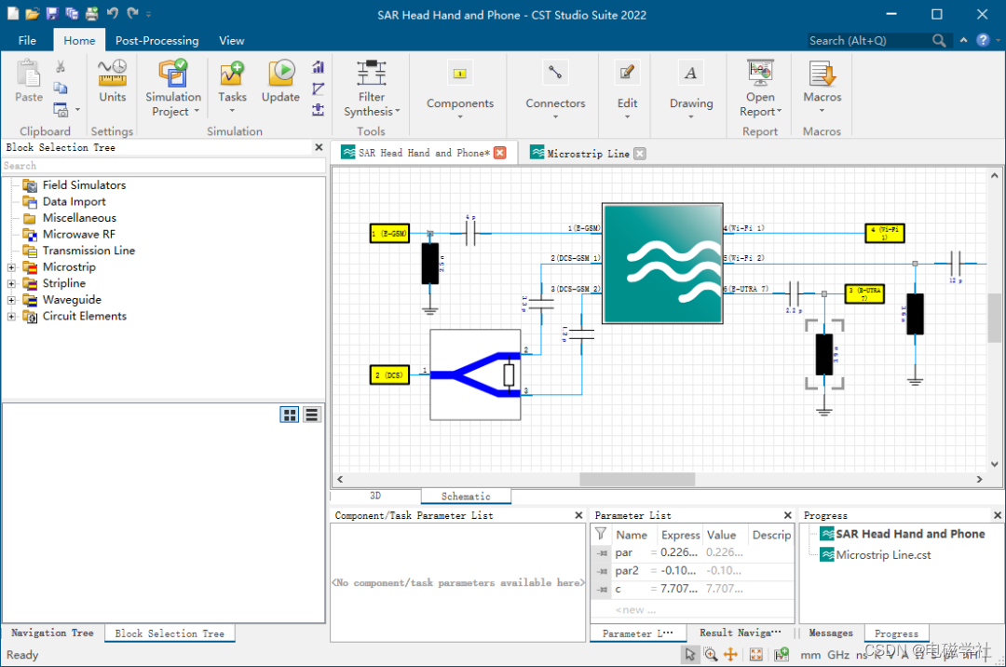1006x667 pixels.
Task: Select Microwave RF folder
Action: click(79, 234)
